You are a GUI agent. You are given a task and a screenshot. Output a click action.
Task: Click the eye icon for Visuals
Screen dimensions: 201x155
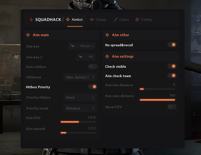click(x=92, y=20)
